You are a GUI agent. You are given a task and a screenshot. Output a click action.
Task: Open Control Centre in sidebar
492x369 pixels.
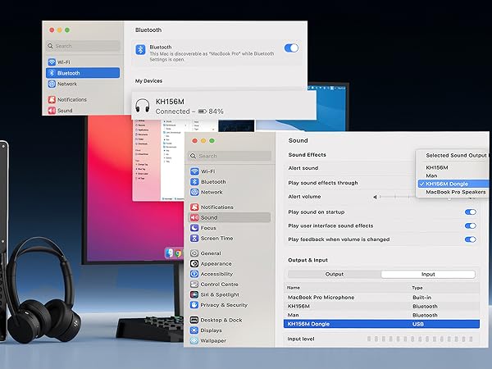pyautogui.click(x=215, y=285)
